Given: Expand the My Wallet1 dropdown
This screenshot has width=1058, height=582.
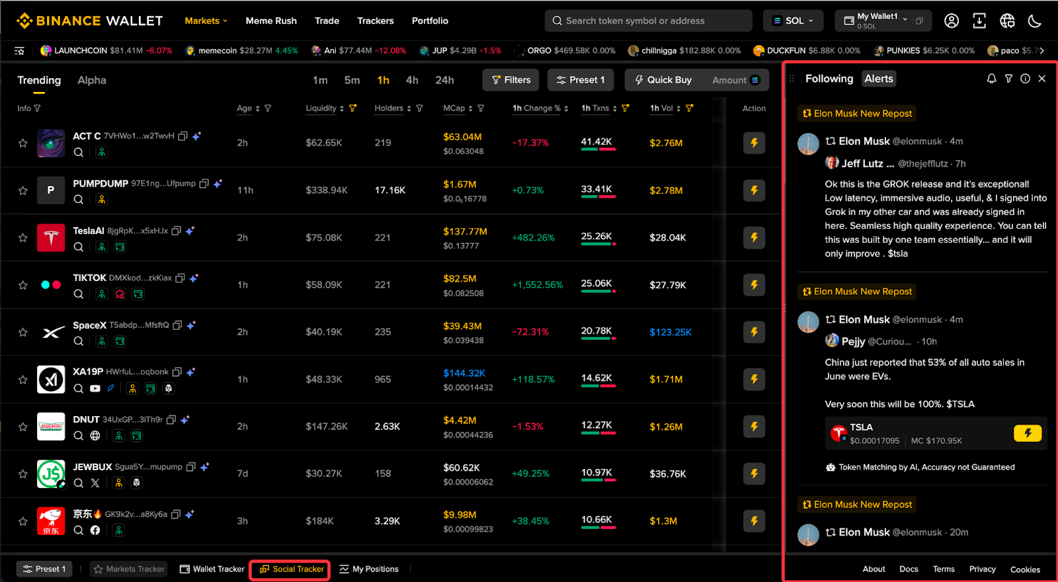Looking at the screenshot, I should click(x=876, y=21).
